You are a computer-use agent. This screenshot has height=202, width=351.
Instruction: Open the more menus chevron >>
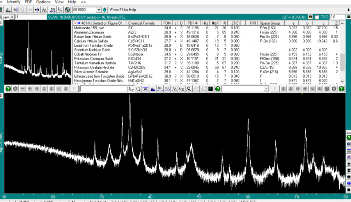click(x=83, y=2)
